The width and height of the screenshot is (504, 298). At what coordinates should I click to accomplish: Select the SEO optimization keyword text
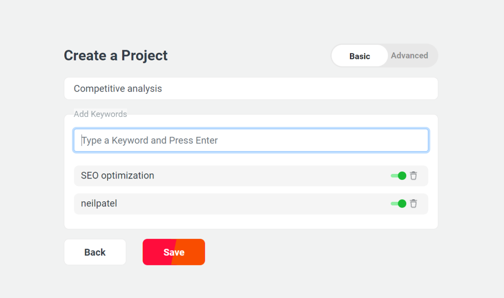click(x=118, y=176)
